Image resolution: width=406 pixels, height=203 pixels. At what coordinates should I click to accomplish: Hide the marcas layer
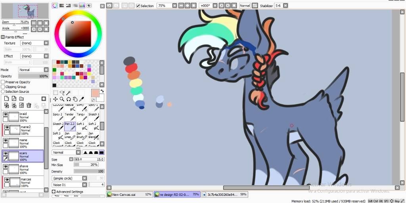click(x=7, y=180)
